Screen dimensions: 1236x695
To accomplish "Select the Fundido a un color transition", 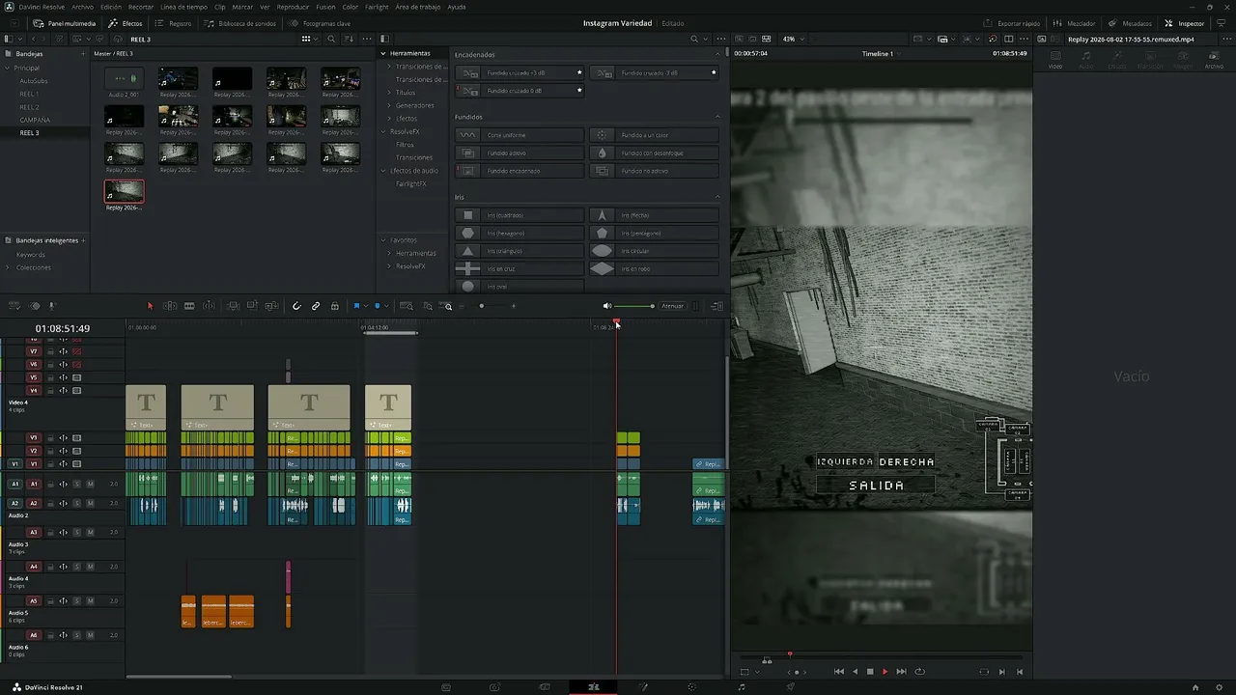I will click(655, 135).
